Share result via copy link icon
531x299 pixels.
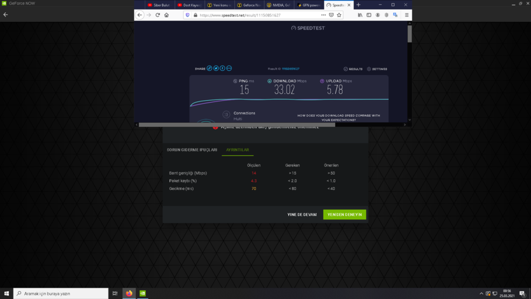coord(209,68)
